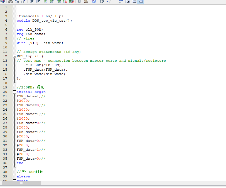Click the // wires comment
Image resolution: width=226 pixels, height=188 pixels.
[x=26, y=38]
